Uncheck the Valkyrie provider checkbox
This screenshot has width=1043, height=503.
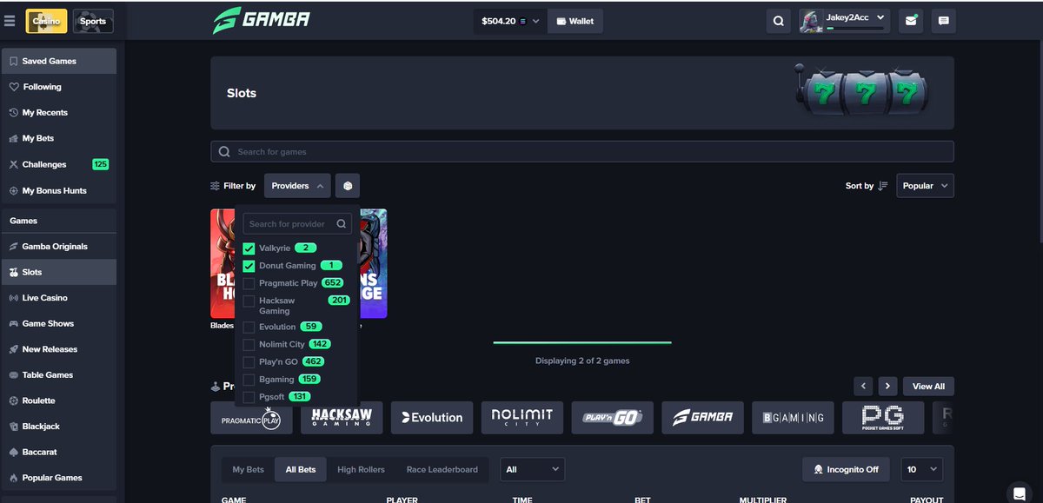click(x=249, y=248)
